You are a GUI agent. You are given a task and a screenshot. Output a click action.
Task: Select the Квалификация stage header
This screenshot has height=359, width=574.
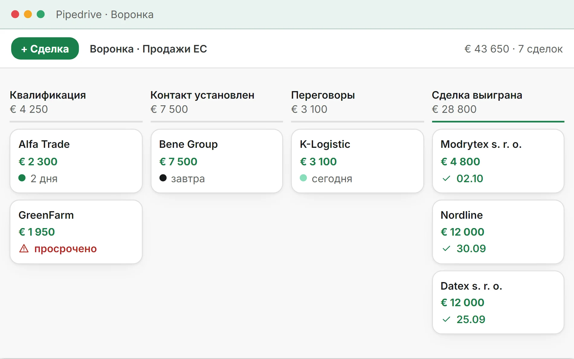click(x=48, y=95)
